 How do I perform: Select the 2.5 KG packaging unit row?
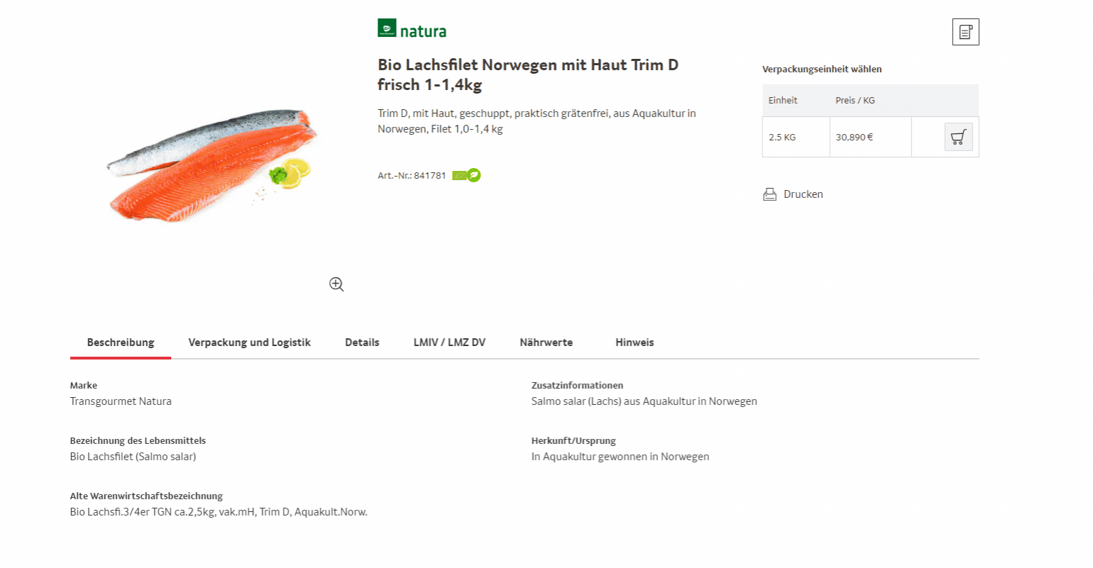[871, 137]
